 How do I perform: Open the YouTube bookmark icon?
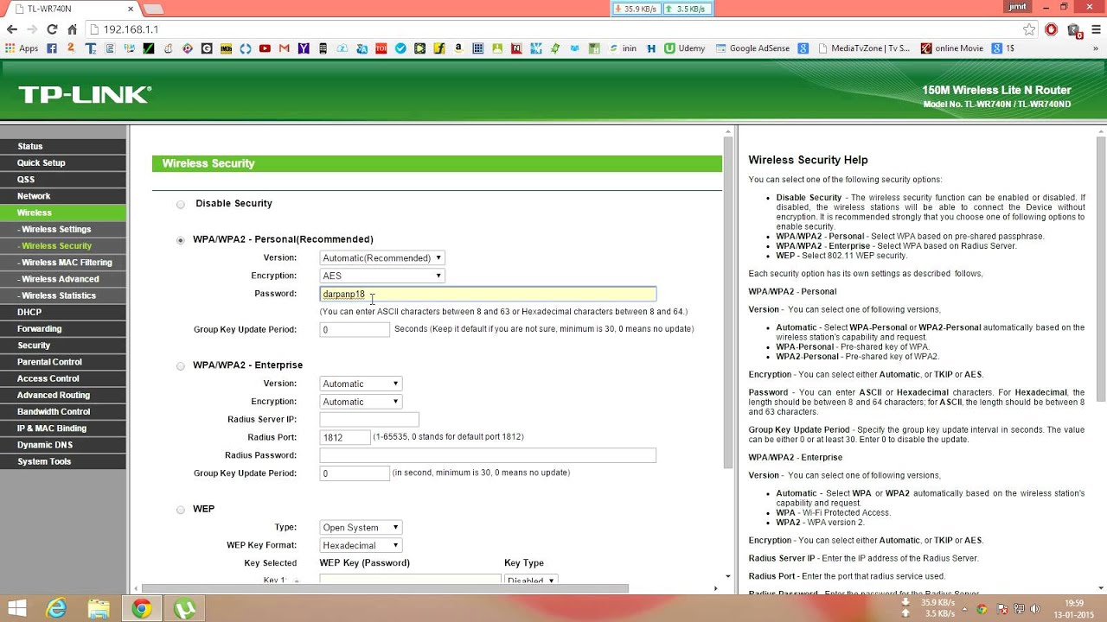click(265, 48)
